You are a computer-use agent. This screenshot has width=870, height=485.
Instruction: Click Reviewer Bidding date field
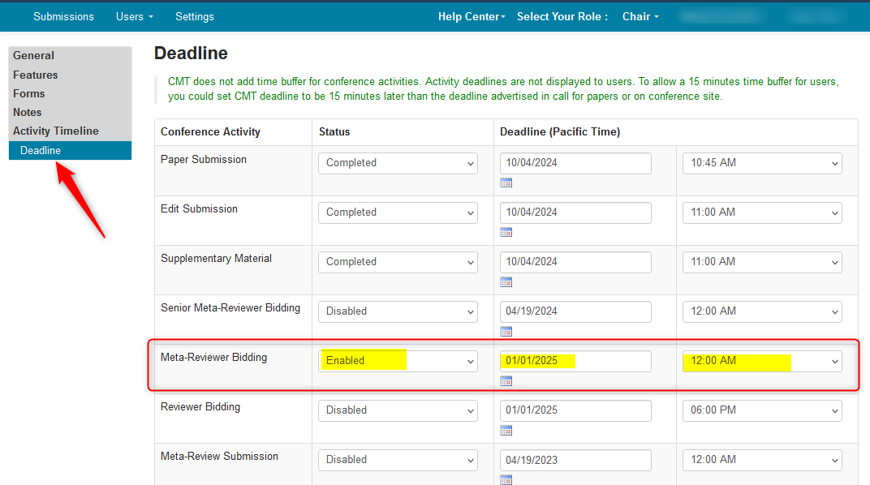pyautogui.click(x=575, y=410)
